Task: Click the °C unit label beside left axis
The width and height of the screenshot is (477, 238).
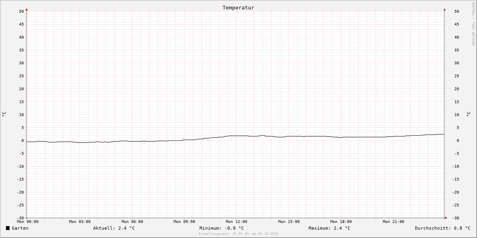Action: pos(4,114)
